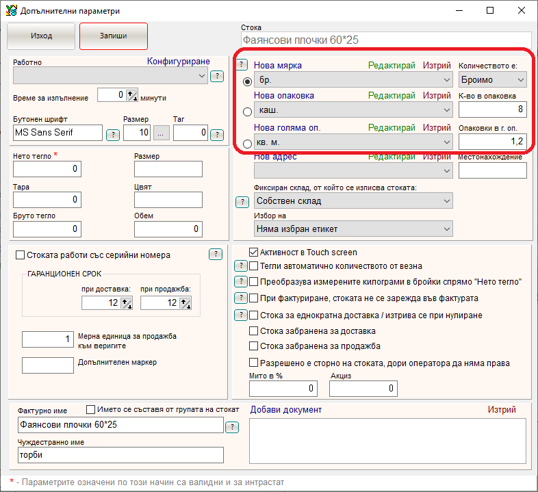Enable Стока забранена за продажба

click(253, 346)
